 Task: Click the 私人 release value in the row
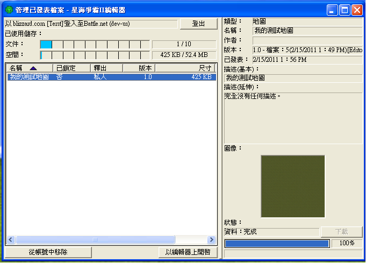coord(100,77)
